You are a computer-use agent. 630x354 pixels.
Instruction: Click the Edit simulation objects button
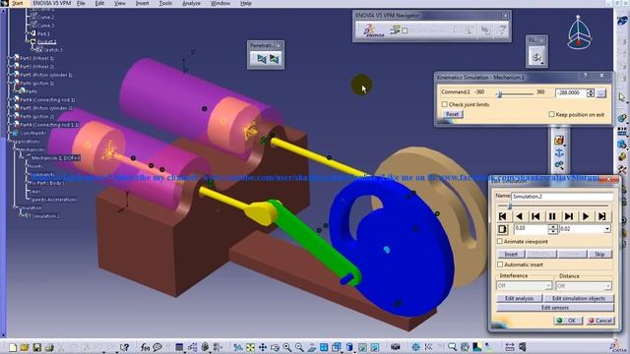click(x=579, y=298)
